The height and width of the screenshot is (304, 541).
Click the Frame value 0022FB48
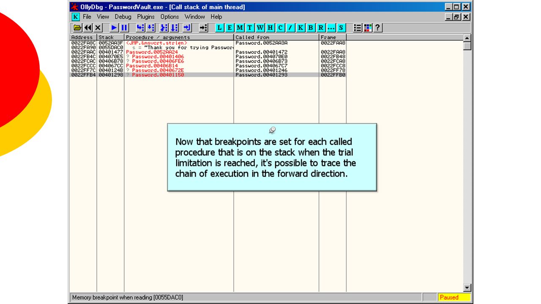[x=333, y=57]
